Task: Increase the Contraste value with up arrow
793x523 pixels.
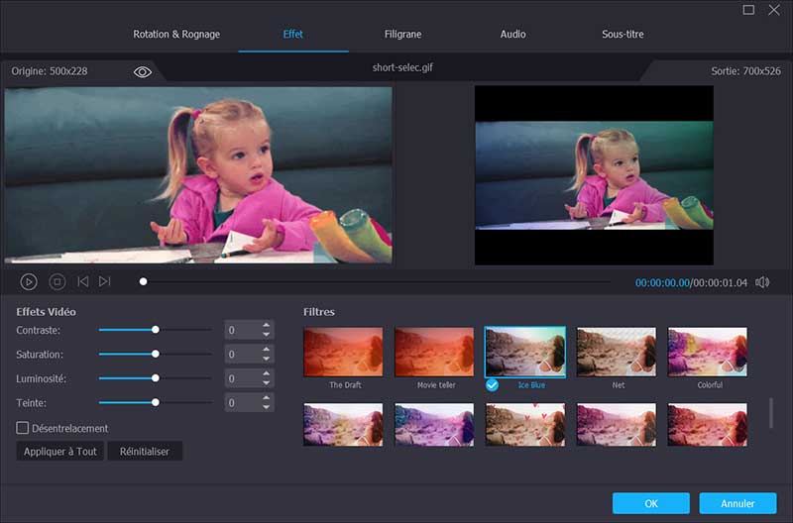Action: click(267, 325)
